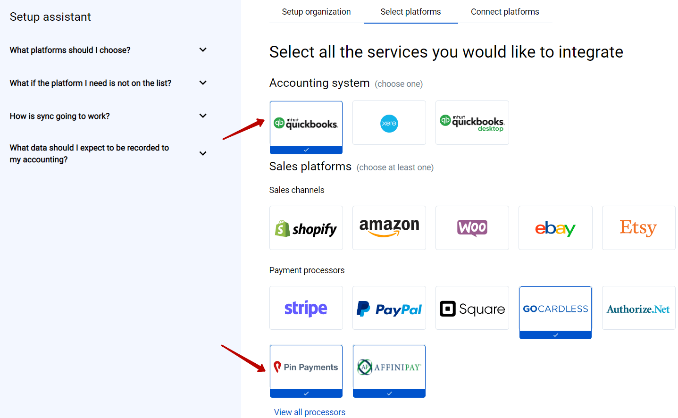Screen dimensions: 678x418
Task: Select the QuickBooks Online accounting system
Action: click(306, 123)
